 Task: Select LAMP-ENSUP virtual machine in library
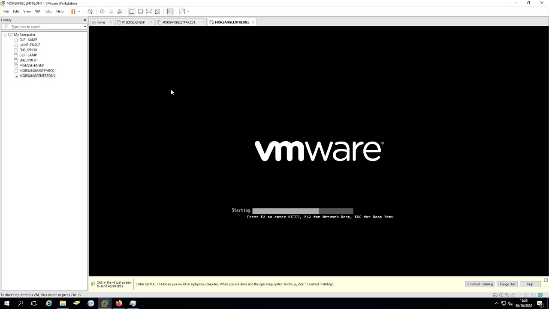[30, 45]
